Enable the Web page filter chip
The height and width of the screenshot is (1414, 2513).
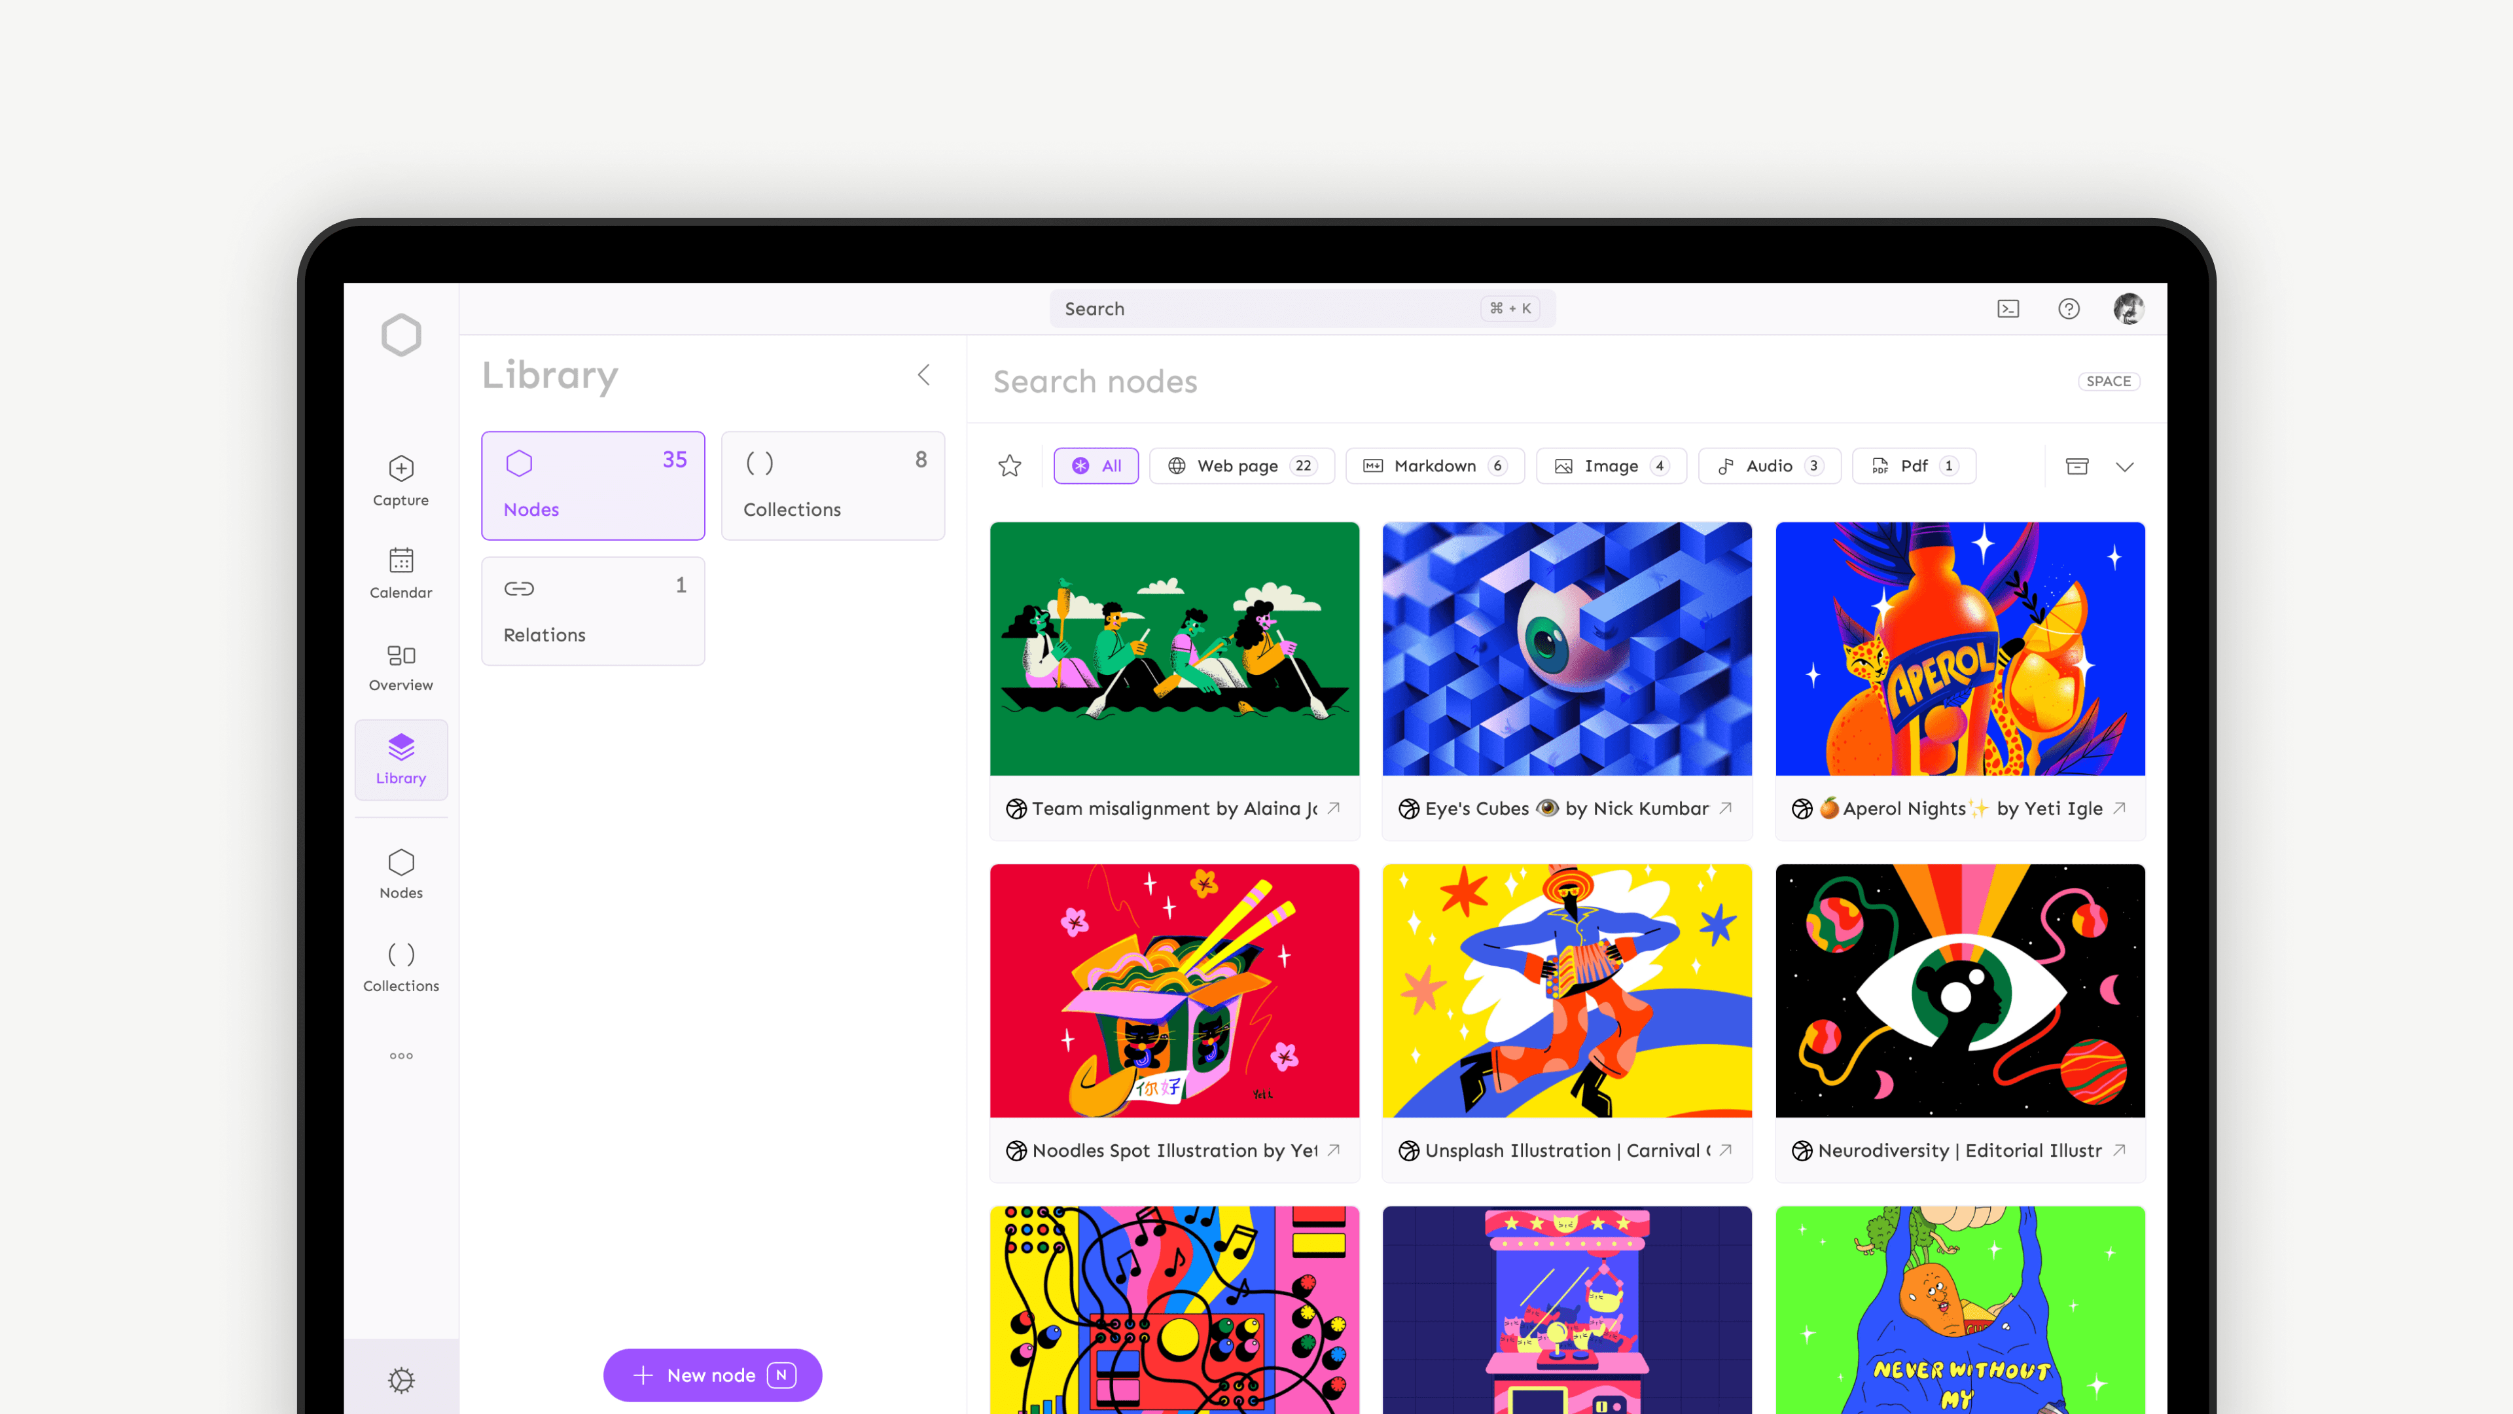1242,467
